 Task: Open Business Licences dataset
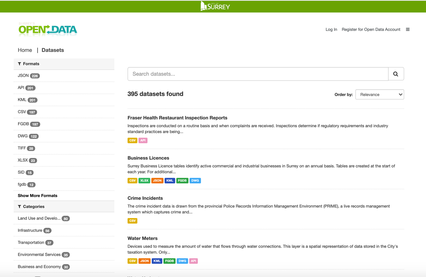pos(148,158)
